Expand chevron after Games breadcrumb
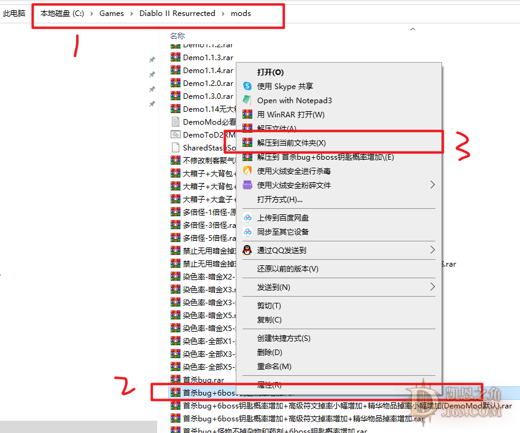520x433 pixels. click(131, 14)
